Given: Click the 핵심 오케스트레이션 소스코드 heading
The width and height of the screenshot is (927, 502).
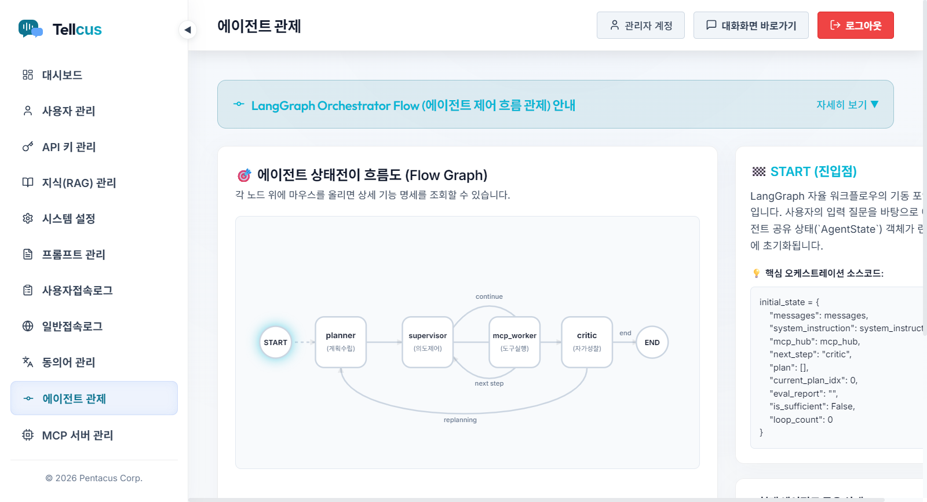Looking at the screenshot, I should coord(824,273).
